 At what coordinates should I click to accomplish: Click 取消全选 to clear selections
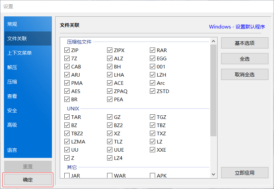point(244,74)
